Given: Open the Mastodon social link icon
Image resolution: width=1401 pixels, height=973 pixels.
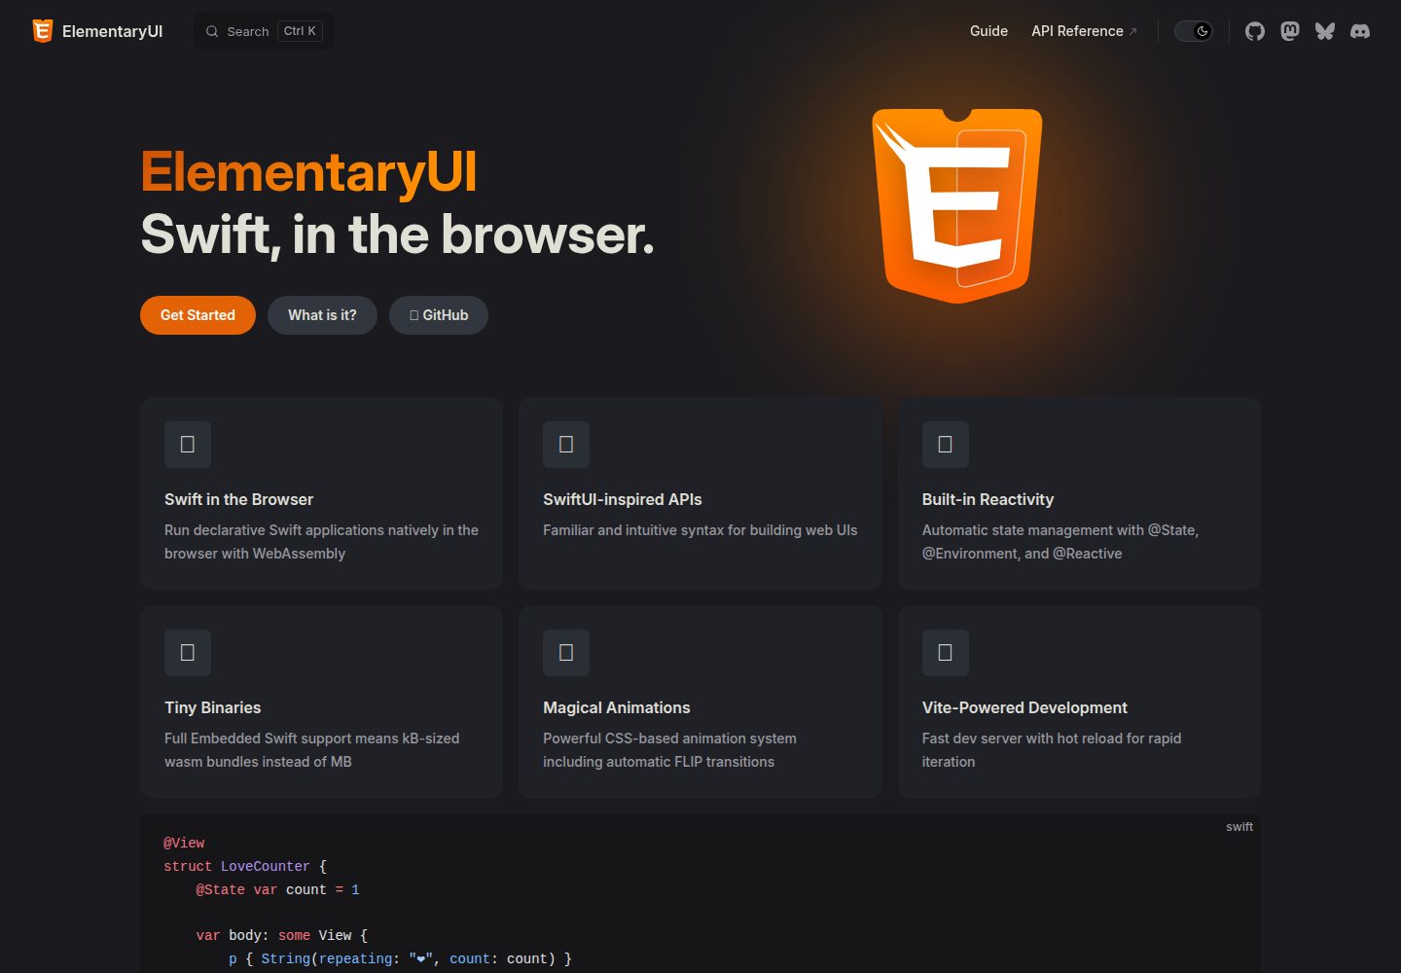Looking at the screenshot, I should tap(1290, 31).
